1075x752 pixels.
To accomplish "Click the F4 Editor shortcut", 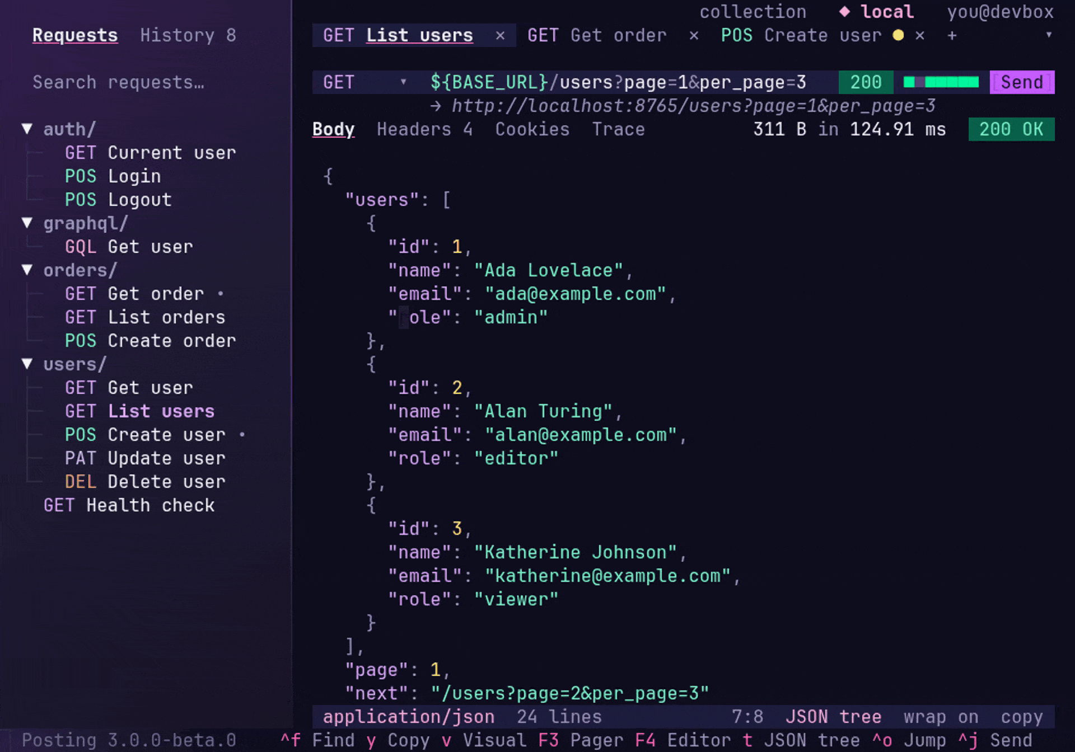I will 683,740.
